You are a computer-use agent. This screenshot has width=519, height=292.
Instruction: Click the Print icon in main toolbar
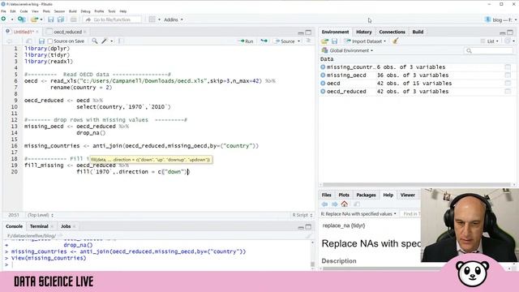(x=74, y=19)
